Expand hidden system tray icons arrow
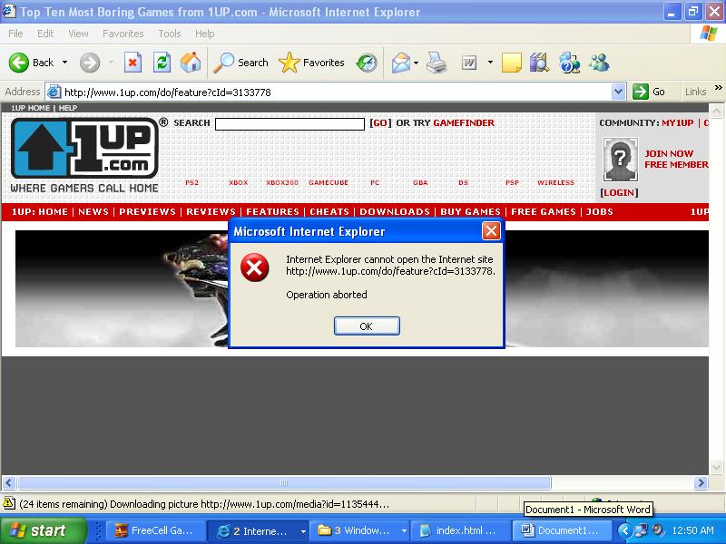Image resolution: width=726 pixels, height=544 pixels. 625,530
